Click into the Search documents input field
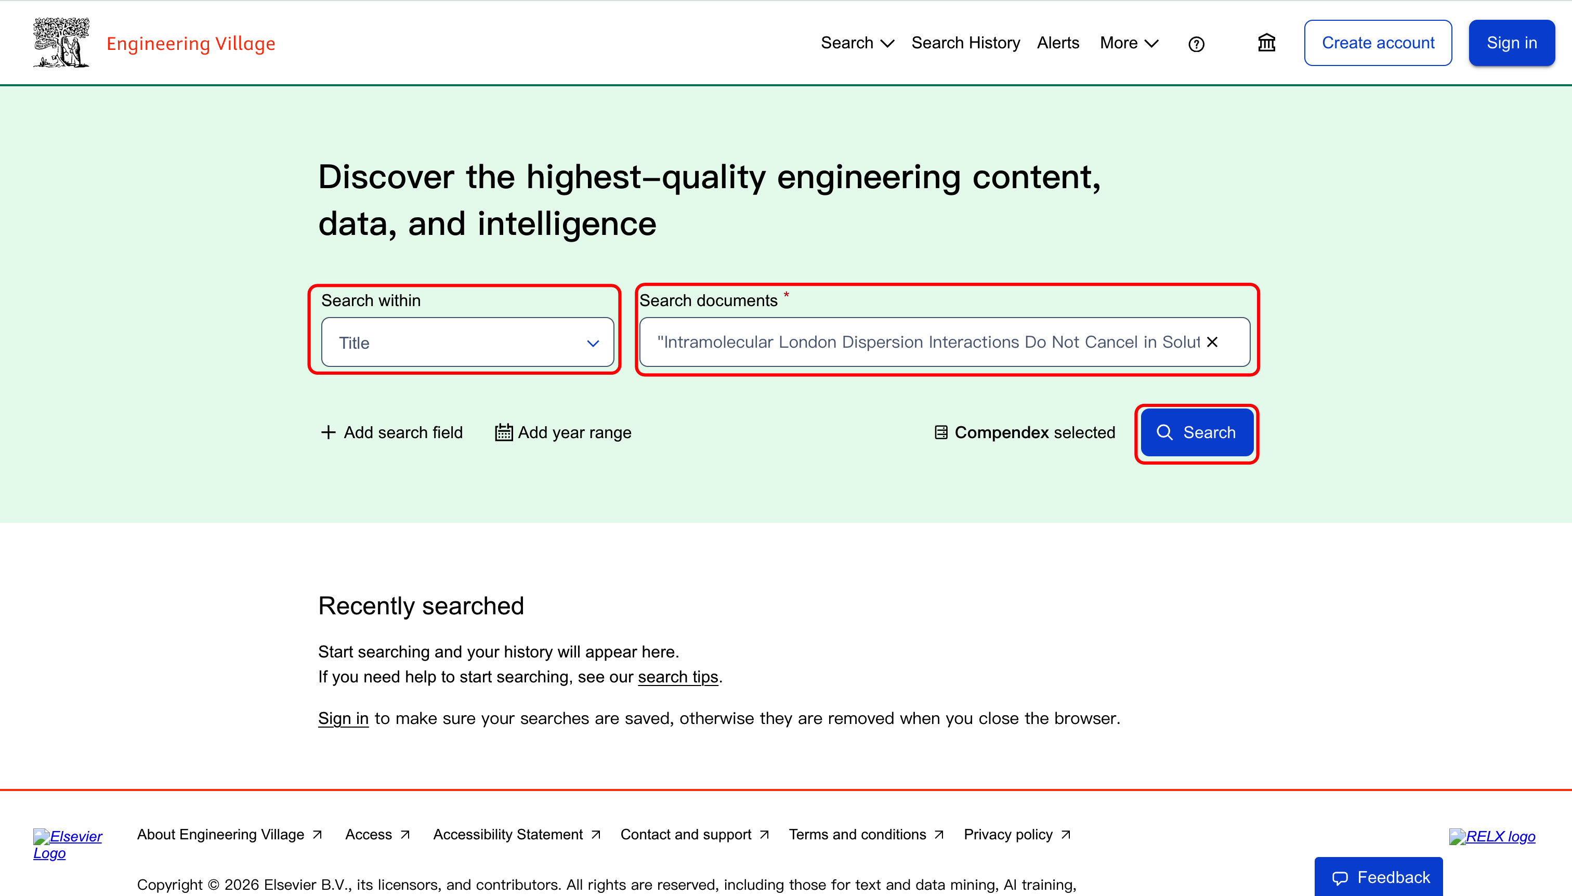Viewport: 1572px width, 896px height. pyautogui.click(x=923, y=342)
